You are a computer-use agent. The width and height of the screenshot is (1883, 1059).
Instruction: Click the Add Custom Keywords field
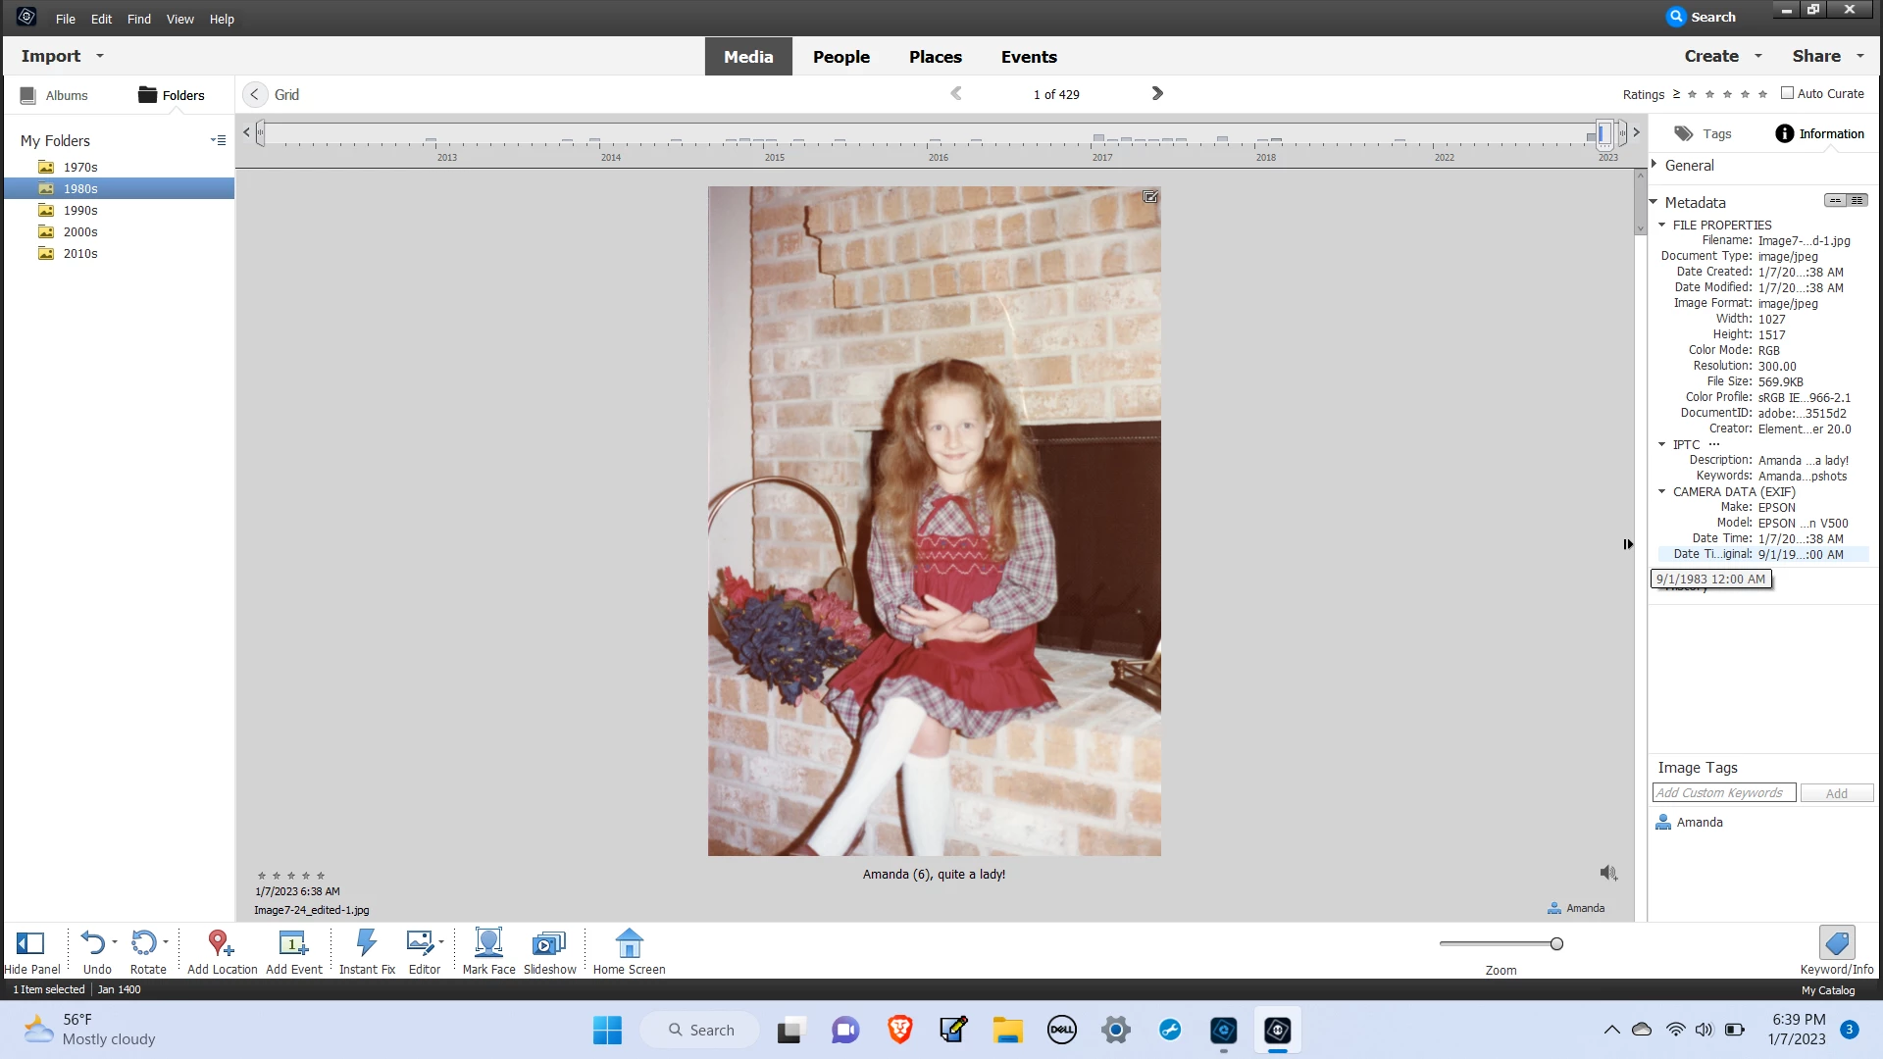point(1723,793)
